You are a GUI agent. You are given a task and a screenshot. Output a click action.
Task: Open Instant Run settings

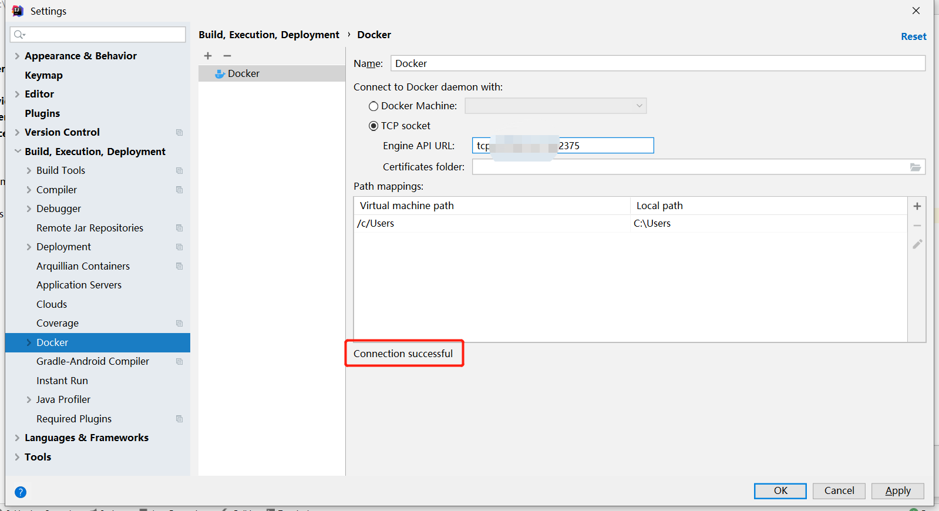point(62,381)
